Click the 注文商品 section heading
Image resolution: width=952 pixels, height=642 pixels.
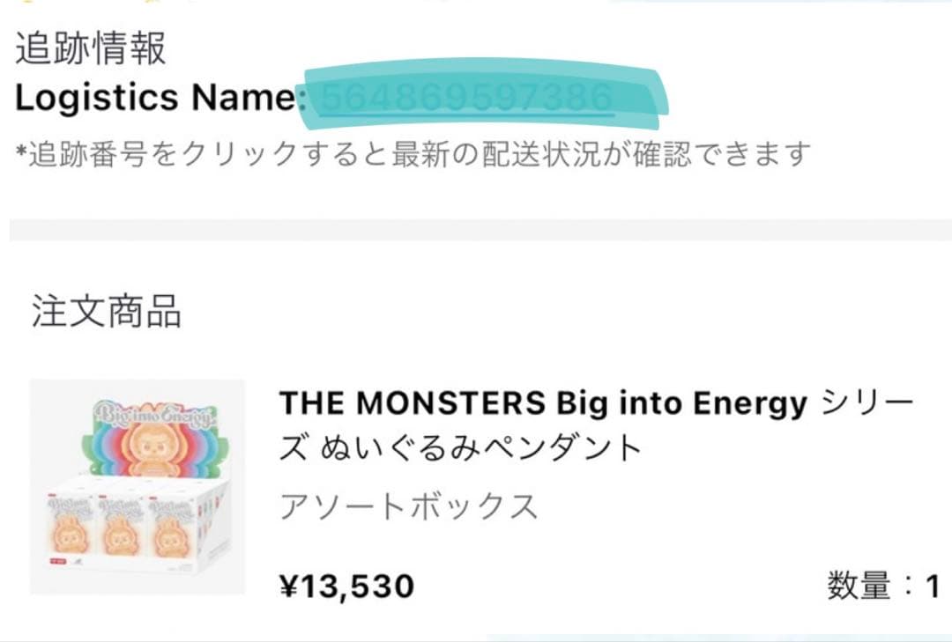pyautogui.click(x=107, y=312)
